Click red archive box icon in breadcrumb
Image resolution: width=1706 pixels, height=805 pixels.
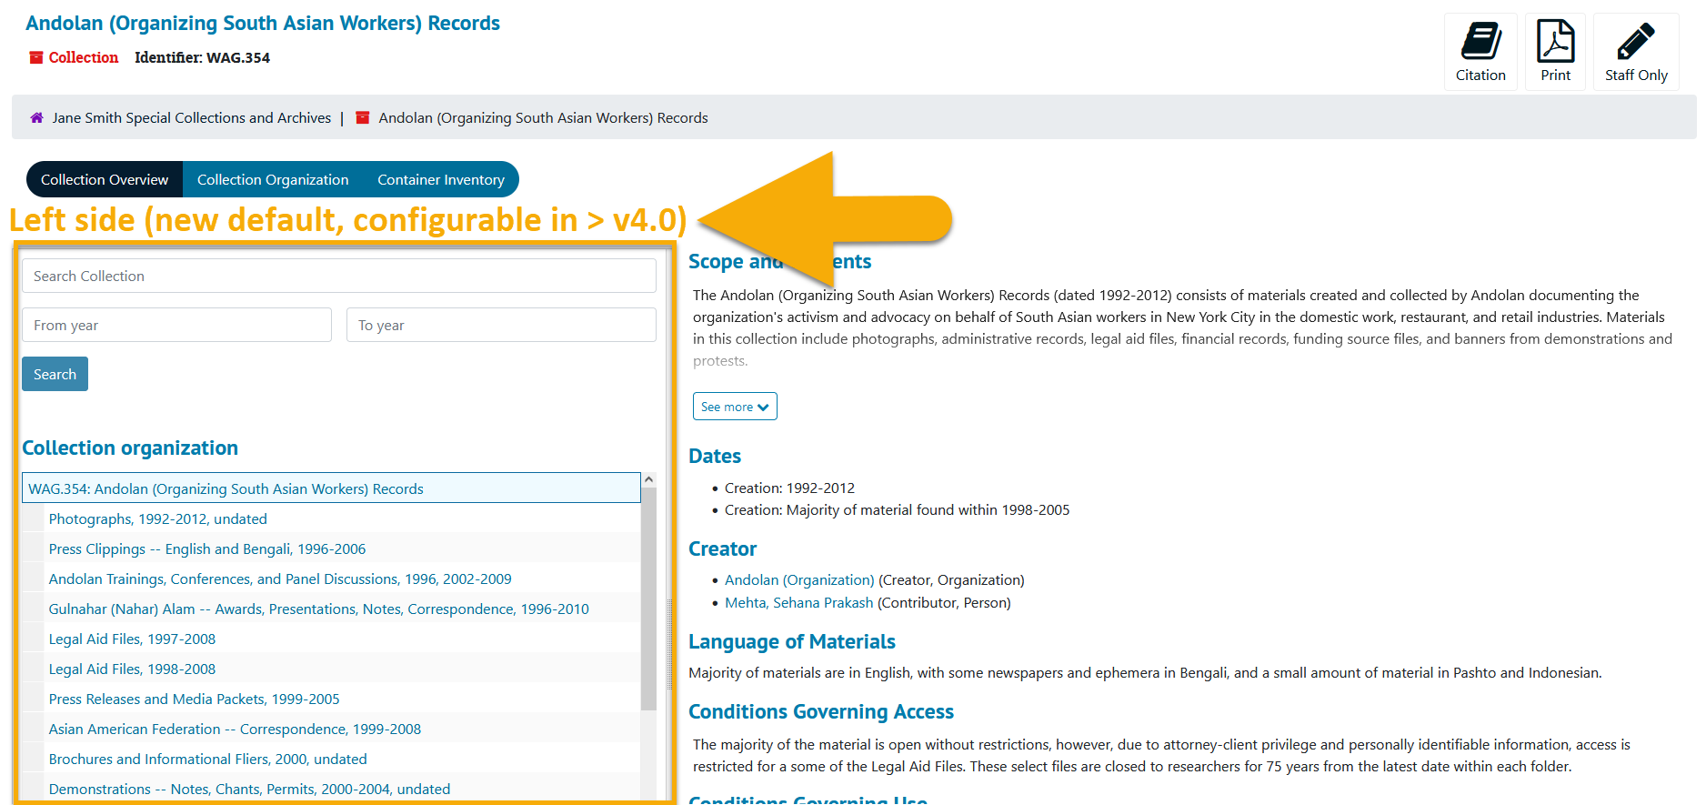pyautogui.click(x=363, y=118)
